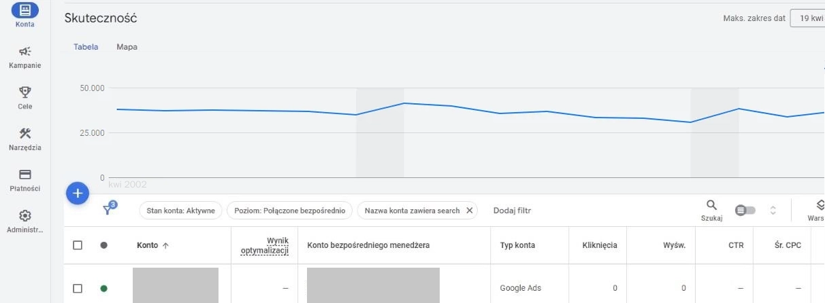
Task: Switch to the Tabela tab
Action: [x=86, y=47]
